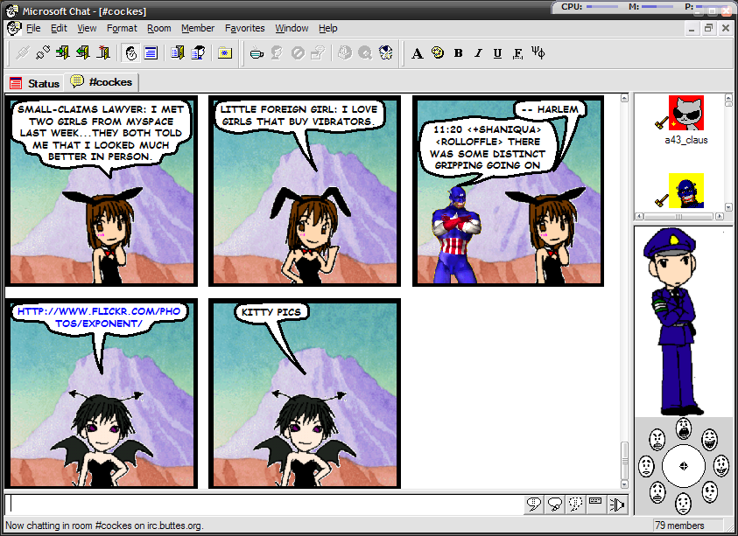Click the Whisper dotted bubble button
738x536 pixels.
[x=575, y=505]
